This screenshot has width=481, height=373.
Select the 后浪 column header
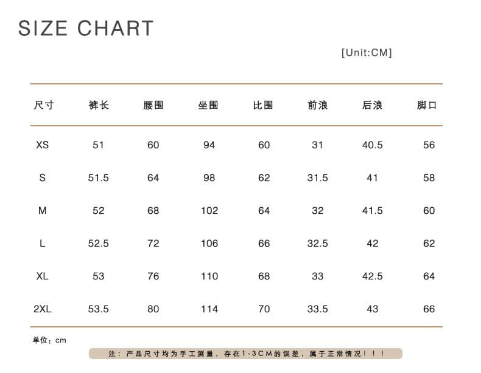coord(373,105)
